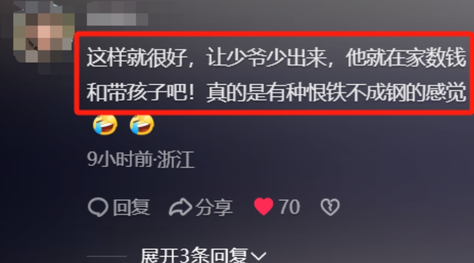474x263 pixels.
Task: Click the 回复 reply label
Action: click(131, 207)
